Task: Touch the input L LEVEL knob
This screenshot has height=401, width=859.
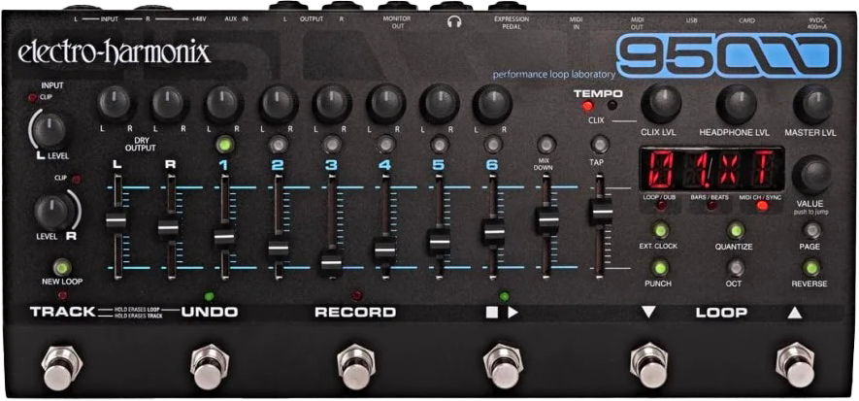Action: (50, 130)
